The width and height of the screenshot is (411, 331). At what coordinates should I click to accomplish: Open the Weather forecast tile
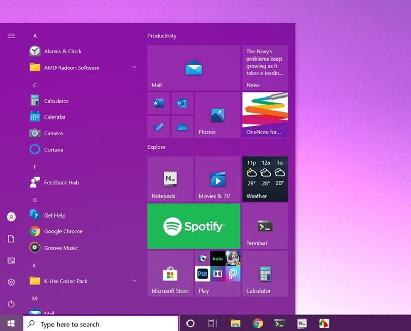(x=265, y=179)
